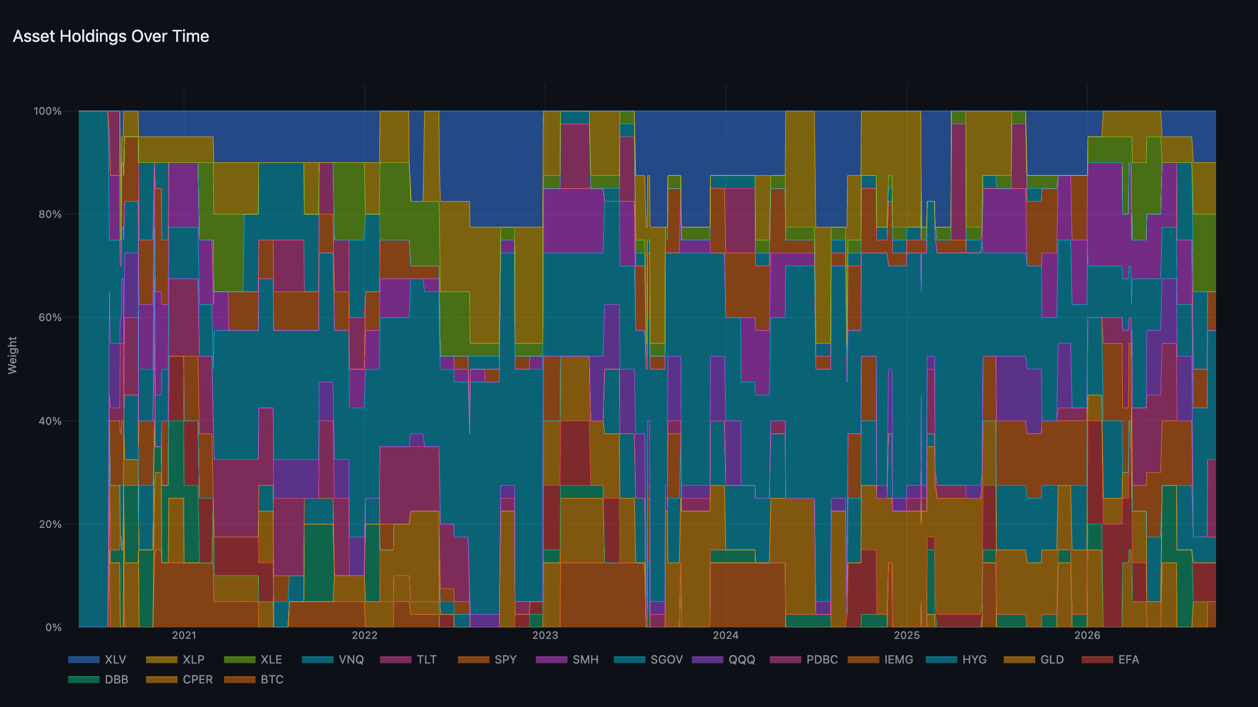The width and height of the screenshot is (1258, 707).
Task: Click the VNQ legend color swatch
Action: pos(318,659)
